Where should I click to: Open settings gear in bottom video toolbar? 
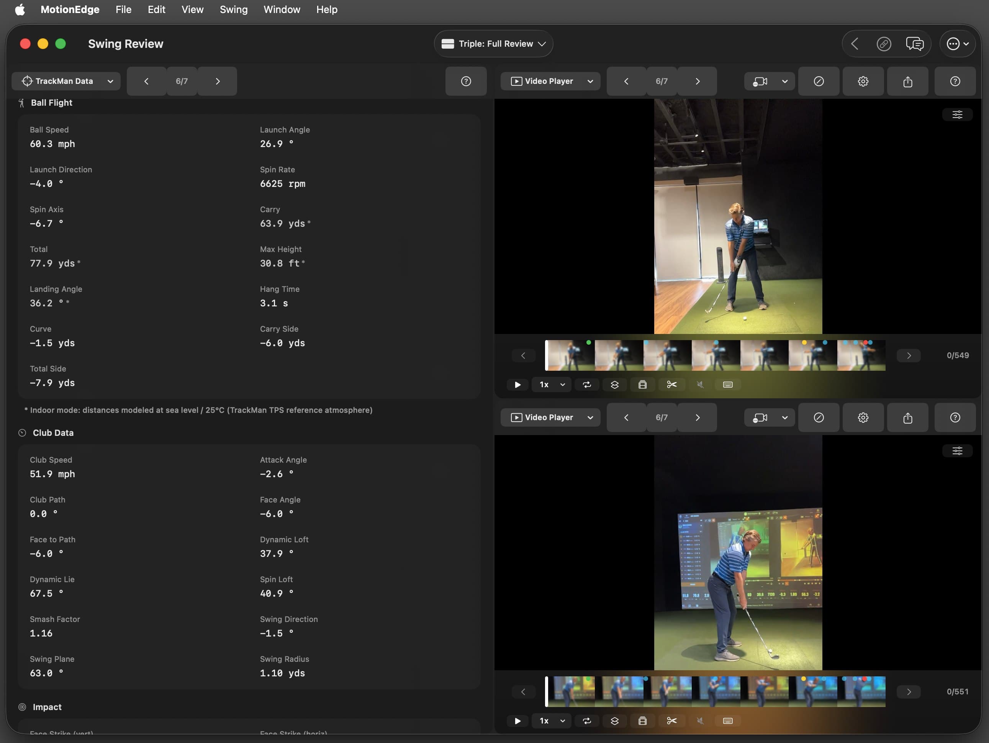point(863,417)
